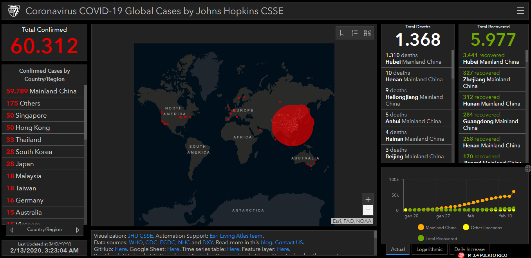Select '33 Thailand' in country list
The height and width of the screenshot is (258, 531).
(x=43, y=140)
